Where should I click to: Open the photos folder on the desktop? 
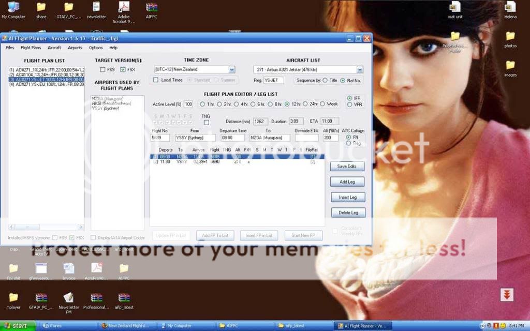510,36
